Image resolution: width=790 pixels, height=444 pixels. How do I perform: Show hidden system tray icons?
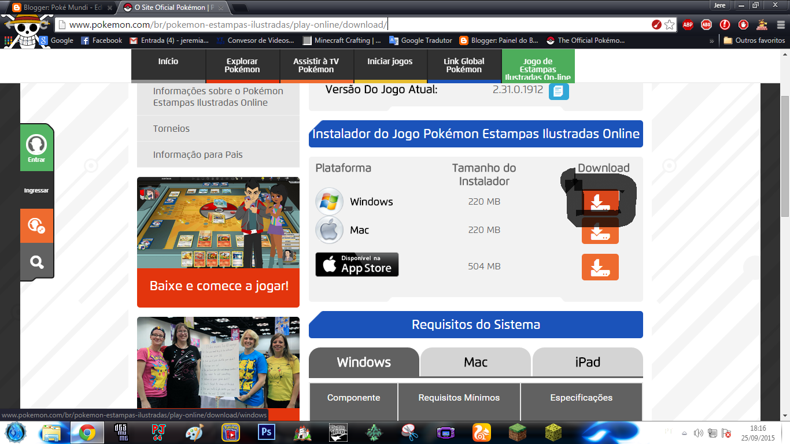(684, 433)
